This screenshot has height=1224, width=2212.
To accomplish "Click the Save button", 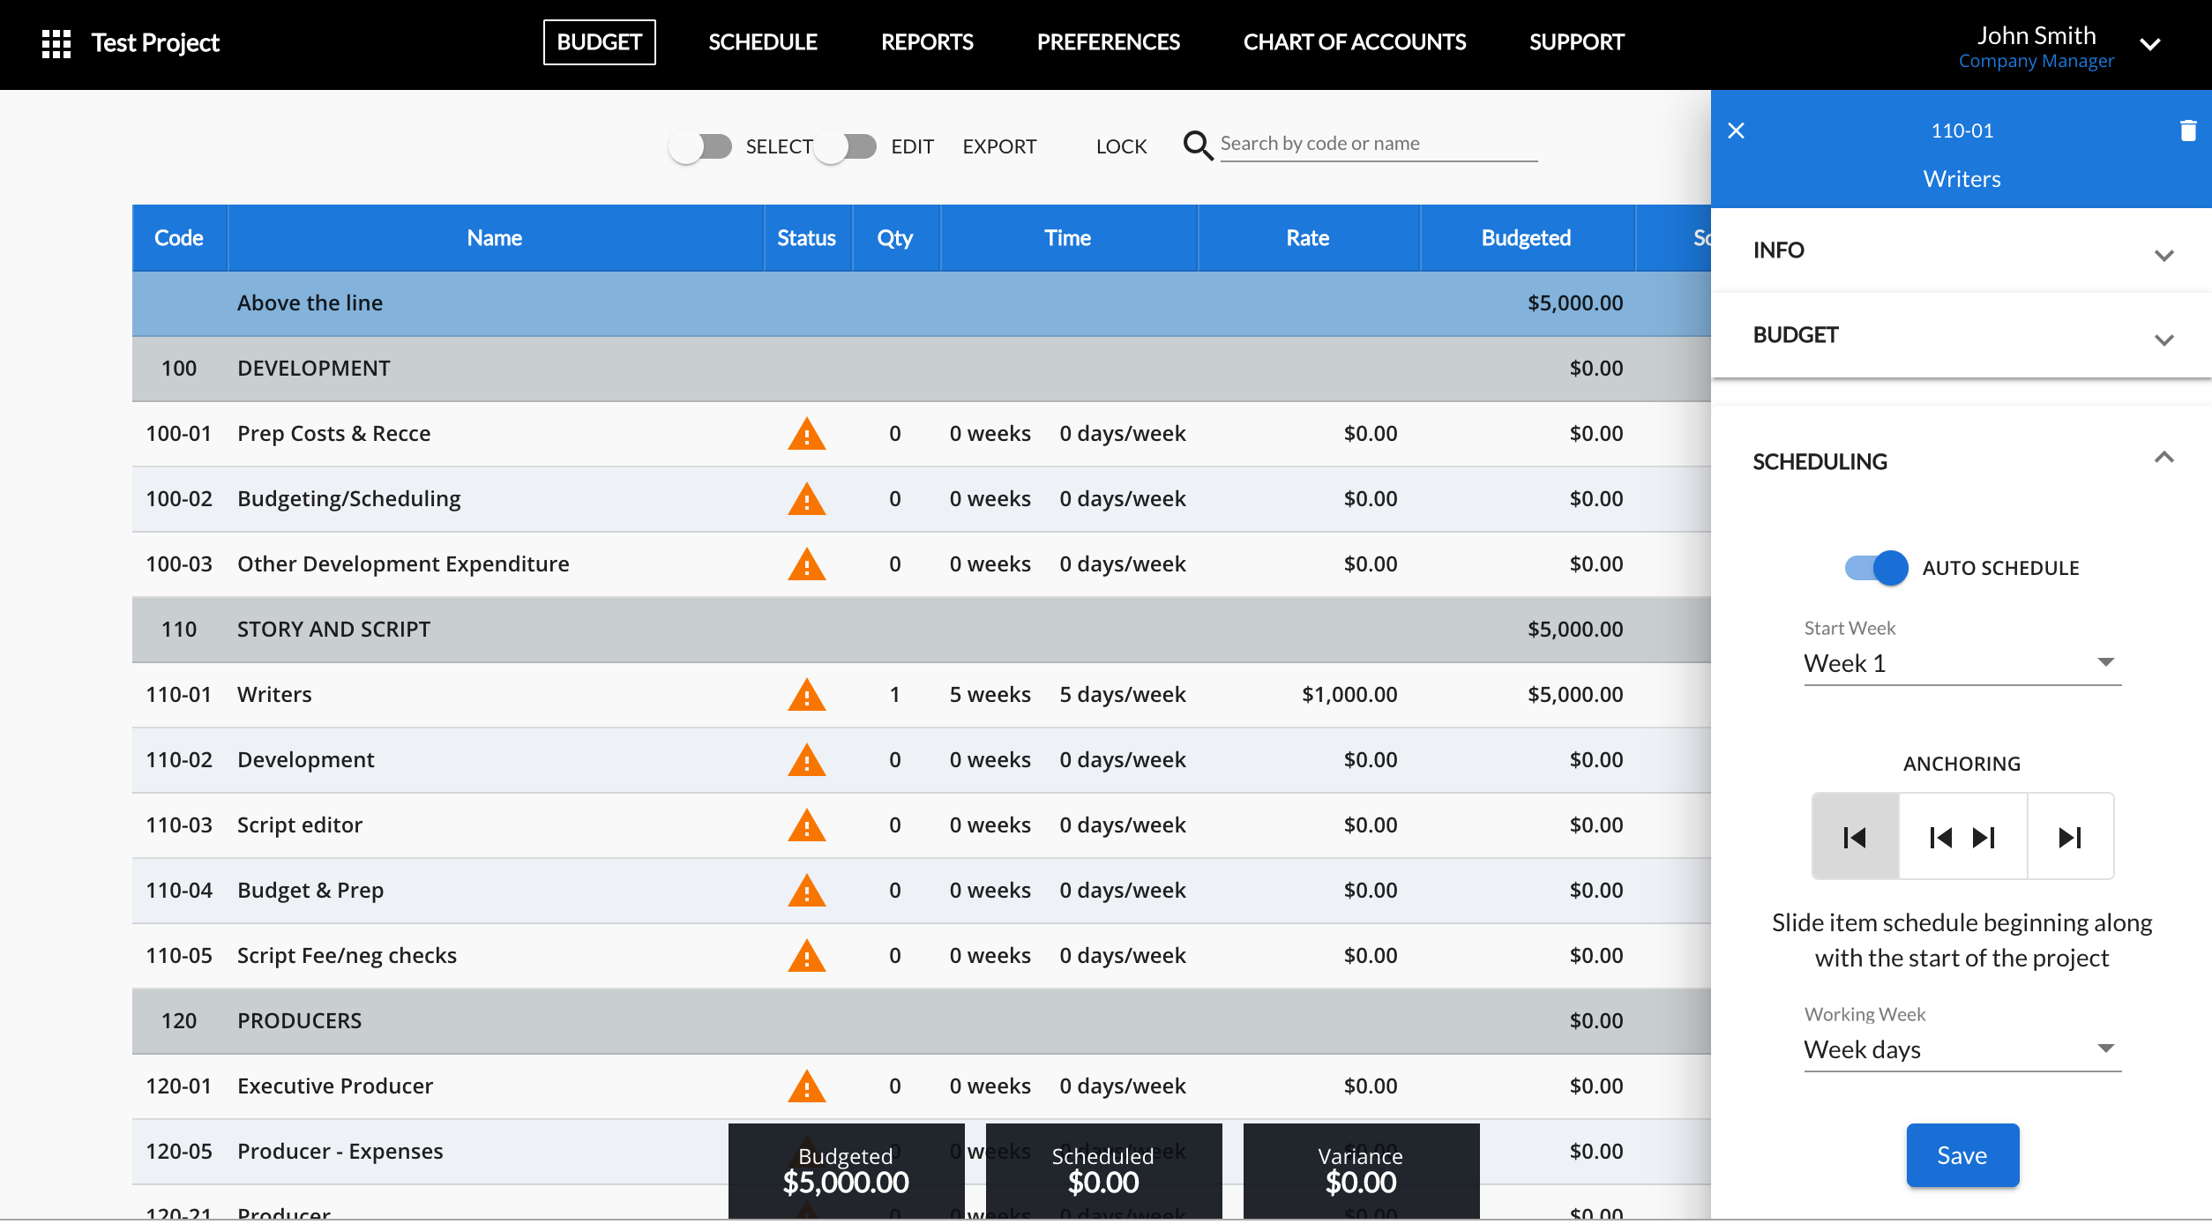I will pos(1962,1155).
